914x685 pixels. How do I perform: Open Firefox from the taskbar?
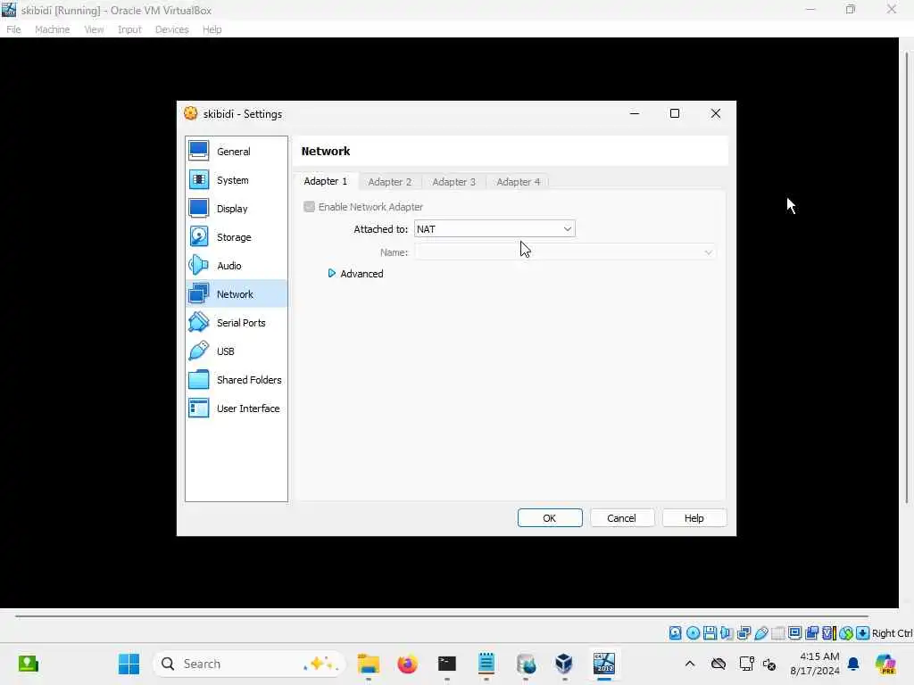click(407, 664)
